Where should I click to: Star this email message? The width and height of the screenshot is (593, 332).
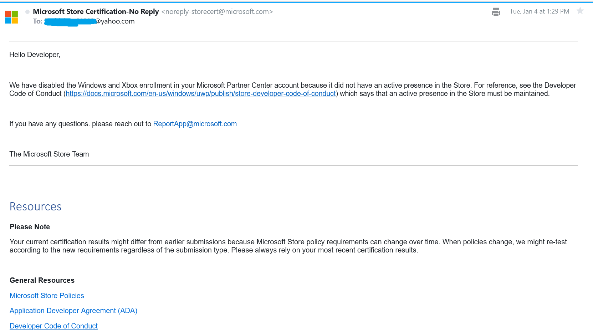[580, 11]
